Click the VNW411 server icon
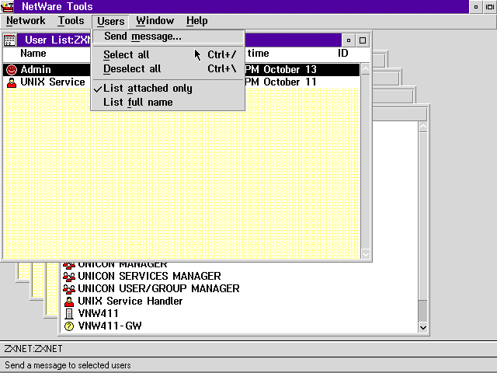The width and height of the screenshot is (497, 373). tap(69, 314)
